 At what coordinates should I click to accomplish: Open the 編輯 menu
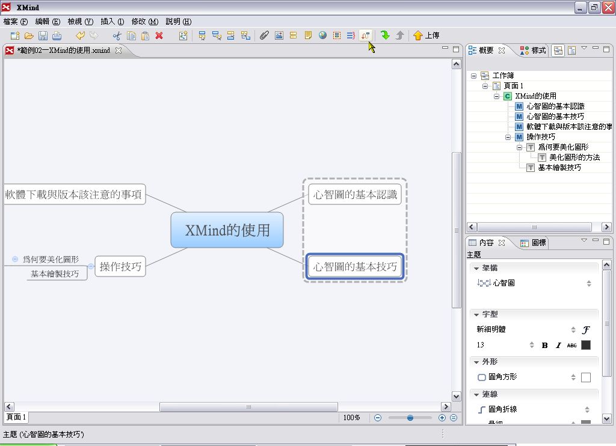click(x=48, y=22)
